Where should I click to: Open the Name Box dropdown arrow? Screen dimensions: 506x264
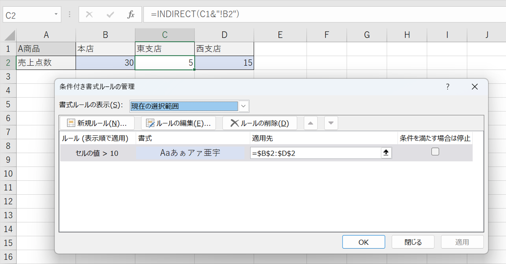(x=56, y=14)
